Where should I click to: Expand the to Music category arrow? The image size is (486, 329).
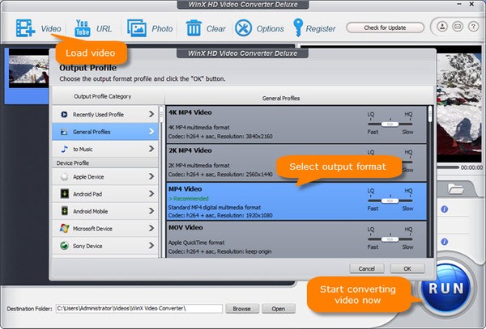tap(151, 150)
